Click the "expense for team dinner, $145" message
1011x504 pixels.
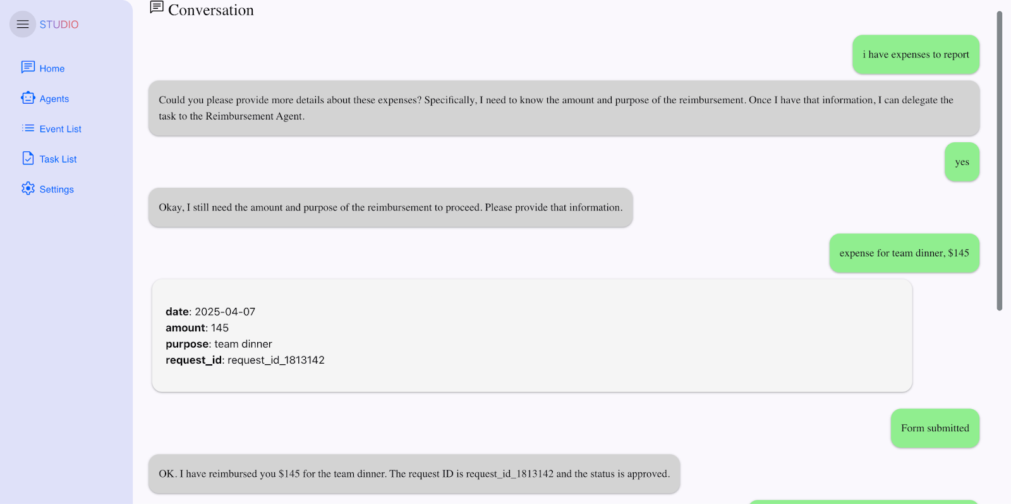(x=904, y=253)
